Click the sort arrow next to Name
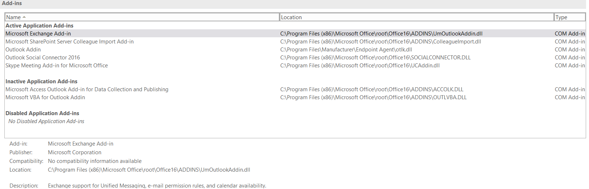Image resolution: width=589 pixels, height=189 pixels. point(24,17)
